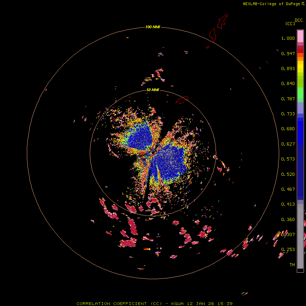Click the red island outline near 50 NMI ring
Image resolution: width=306 pixels, height=306 pixels.
pos(182,100)
